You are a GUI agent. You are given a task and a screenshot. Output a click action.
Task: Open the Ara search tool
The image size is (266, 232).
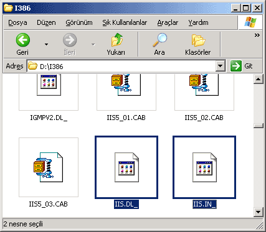tap(159, 44)
